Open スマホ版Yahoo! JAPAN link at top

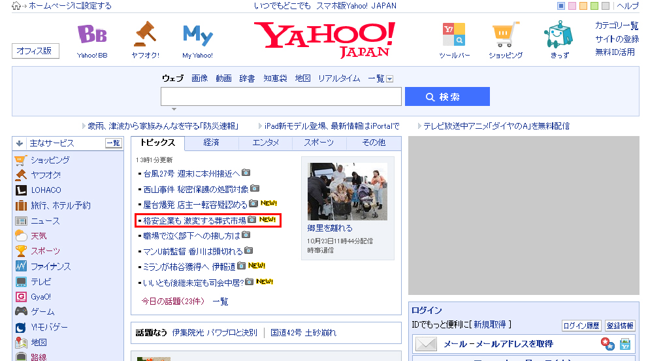[x=325, y=6]
